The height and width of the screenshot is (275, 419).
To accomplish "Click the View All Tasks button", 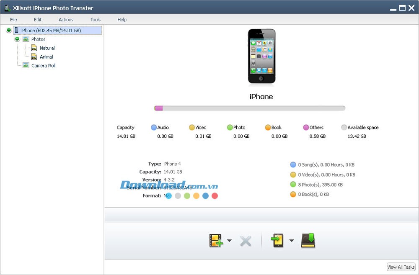I will (x=401, y=267).
